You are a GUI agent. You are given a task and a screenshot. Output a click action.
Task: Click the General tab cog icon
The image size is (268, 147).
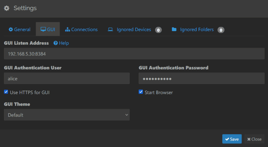tap(11, 29)
